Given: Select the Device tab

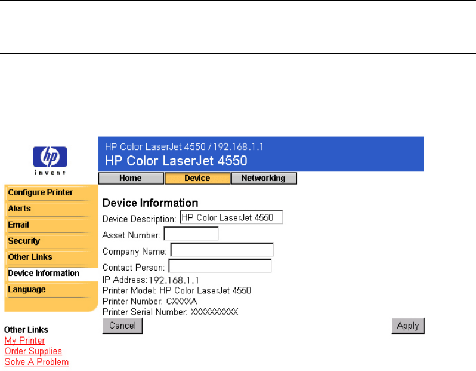Looking at the screenshot, I should (197, 178).
